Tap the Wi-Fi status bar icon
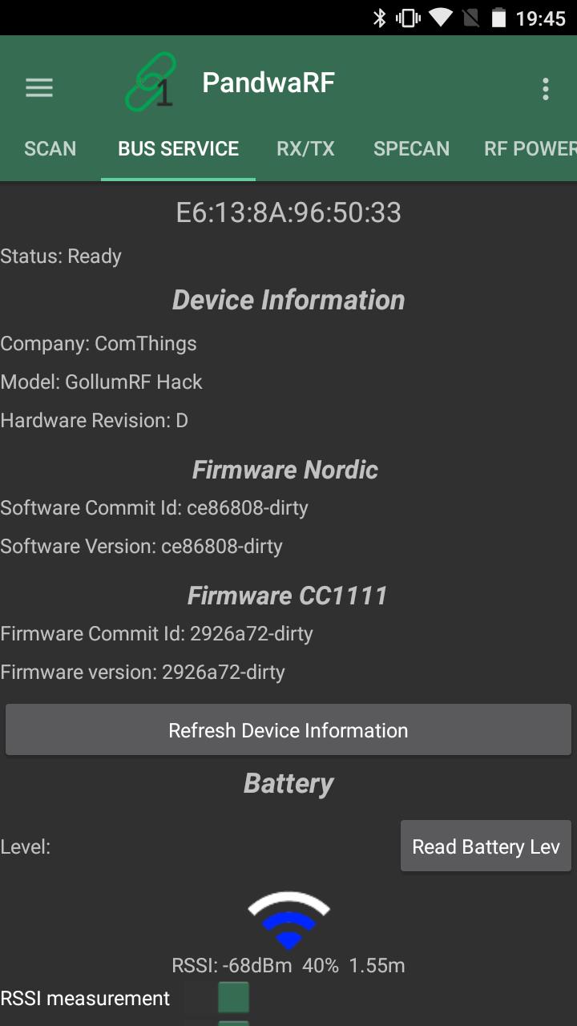Image resolution: width=577 pixels, height=1026 pixels. pos(441,18)
